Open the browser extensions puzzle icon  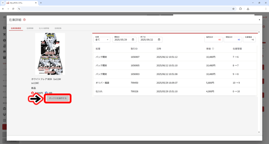click(240, 9)
